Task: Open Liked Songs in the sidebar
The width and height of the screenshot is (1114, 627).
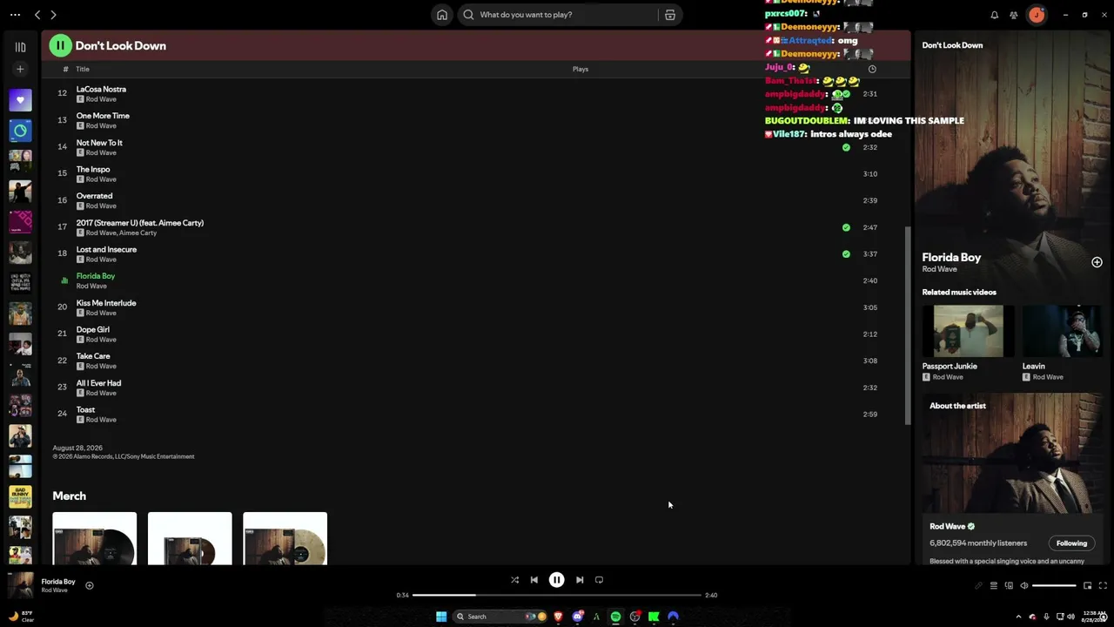Action: pyautogui.click(x=21, y=100)
